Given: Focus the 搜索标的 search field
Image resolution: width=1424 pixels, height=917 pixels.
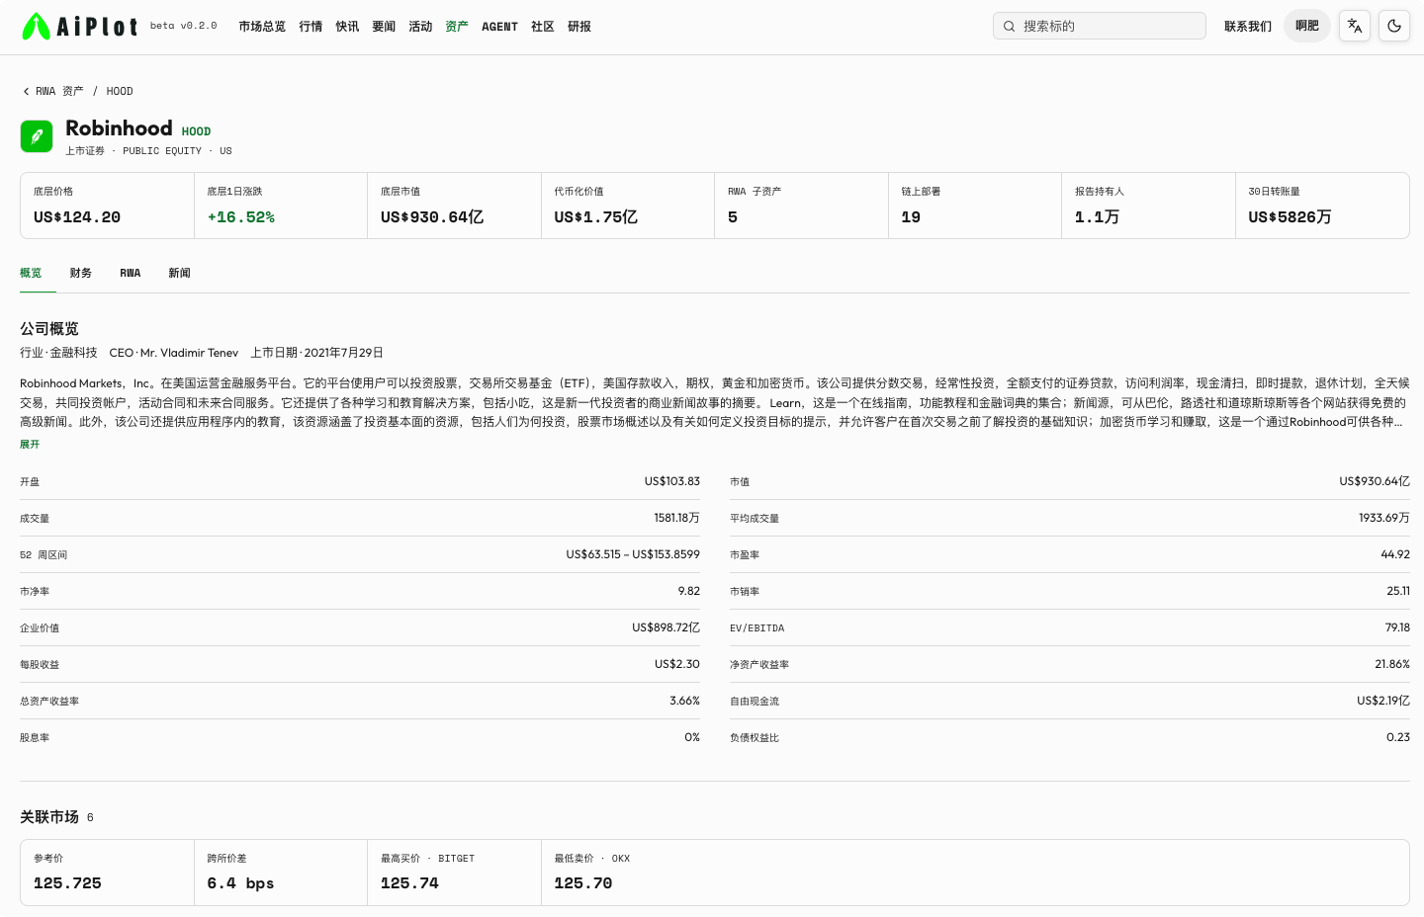Looking at the screenshot, I should tap(1100, 26).
